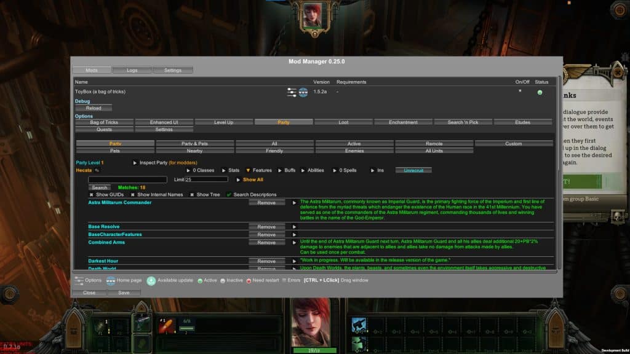The width and height of the screenshot is (630, 354).
Task: Click Save button
Action: coord(124,293)
